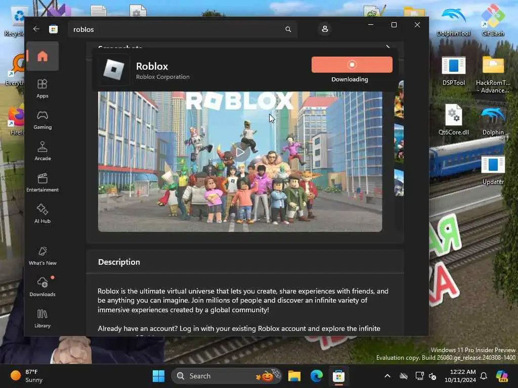
Task: Select the Qt6Core.dll desktop file
Action: (453, 120)
